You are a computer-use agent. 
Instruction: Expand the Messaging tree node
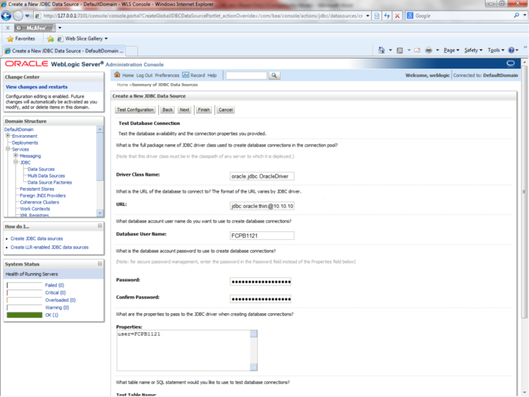pyautogui.click(x=15, y=156)
